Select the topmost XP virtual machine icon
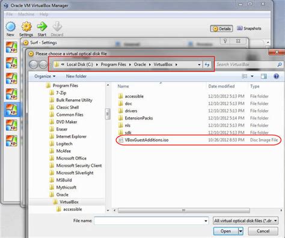 (11, 47)
